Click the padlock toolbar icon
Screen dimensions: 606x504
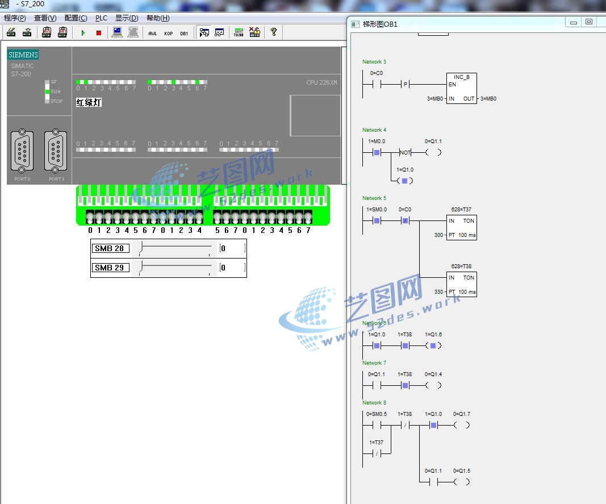[x=254, y=32]
